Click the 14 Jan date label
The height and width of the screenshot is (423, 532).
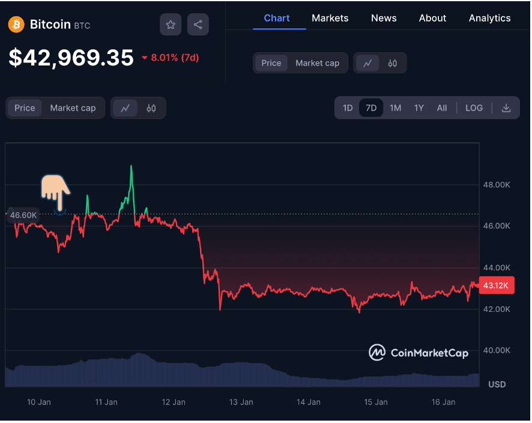coord(309,403)
